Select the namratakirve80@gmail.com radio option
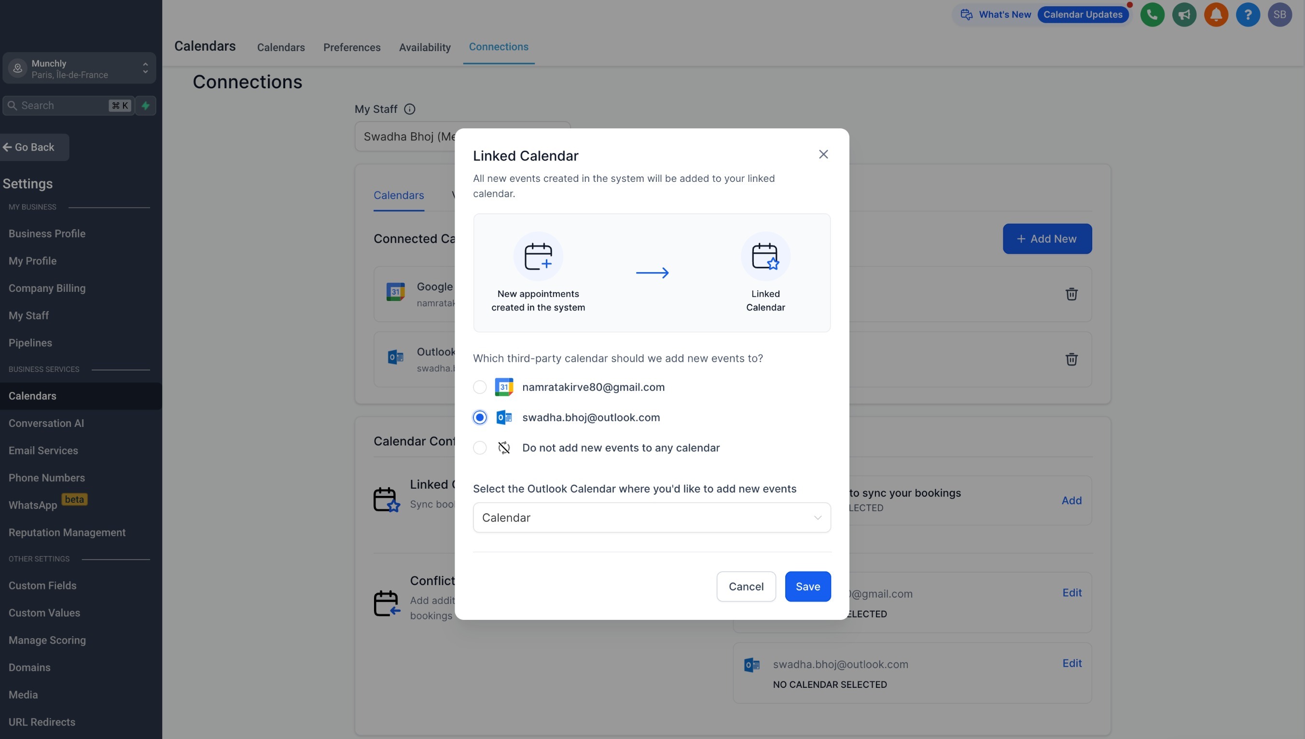 tap(479, 387)
